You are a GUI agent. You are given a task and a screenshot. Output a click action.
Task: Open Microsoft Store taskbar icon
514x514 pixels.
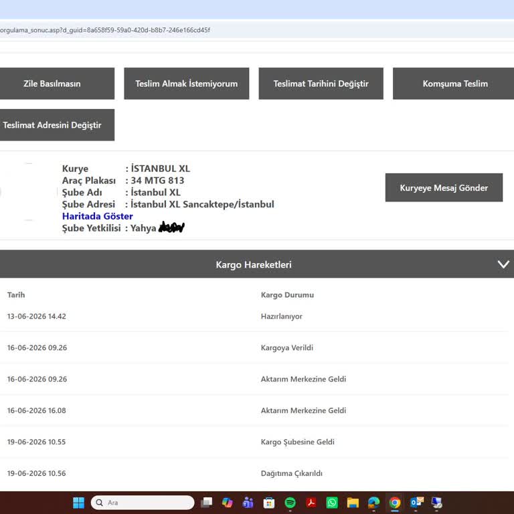(x=269, y=503)
